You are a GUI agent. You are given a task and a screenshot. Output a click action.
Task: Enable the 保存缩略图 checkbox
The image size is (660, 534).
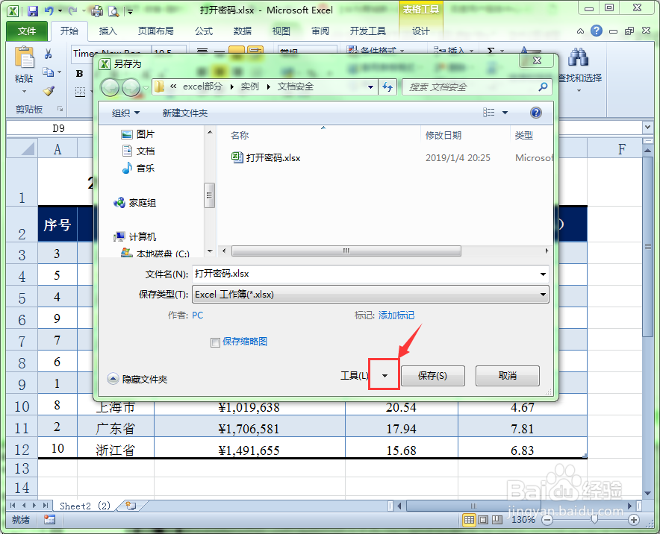click(x=215, y=342)
